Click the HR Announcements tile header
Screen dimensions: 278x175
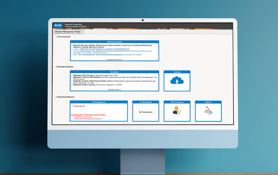click(x=114, y=42)
